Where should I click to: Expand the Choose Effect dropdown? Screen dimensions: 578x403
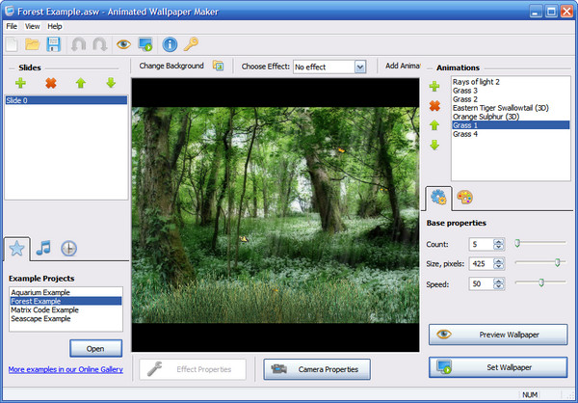360,67
